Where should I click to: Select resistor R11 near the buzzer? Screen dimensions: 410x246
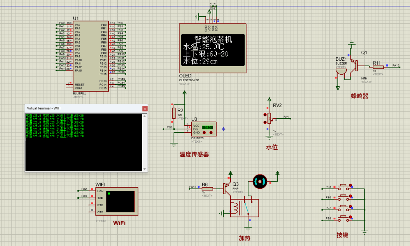(x=378, y=67)
